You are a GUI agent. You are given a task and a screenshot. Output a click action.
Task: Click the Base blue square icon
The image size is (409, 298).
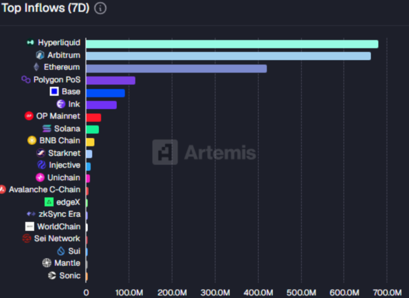tap(54, 92)
